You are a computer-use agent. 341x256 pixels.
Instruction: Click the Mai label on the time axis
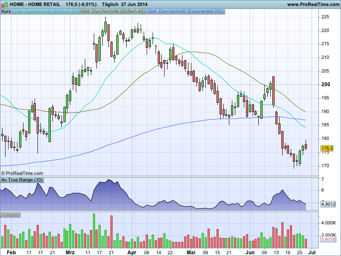(191, 253)
